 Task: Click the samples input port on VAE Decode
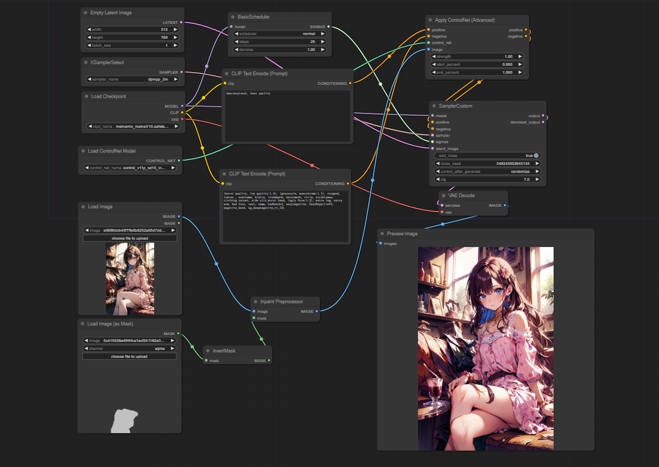[x=442, y=205]
